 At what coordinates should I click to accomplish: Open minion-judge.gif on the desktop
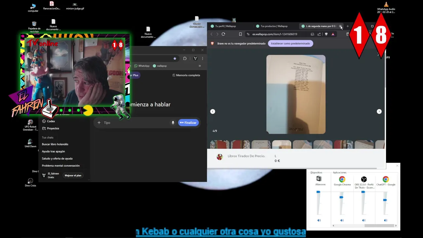tap(75, 6)
